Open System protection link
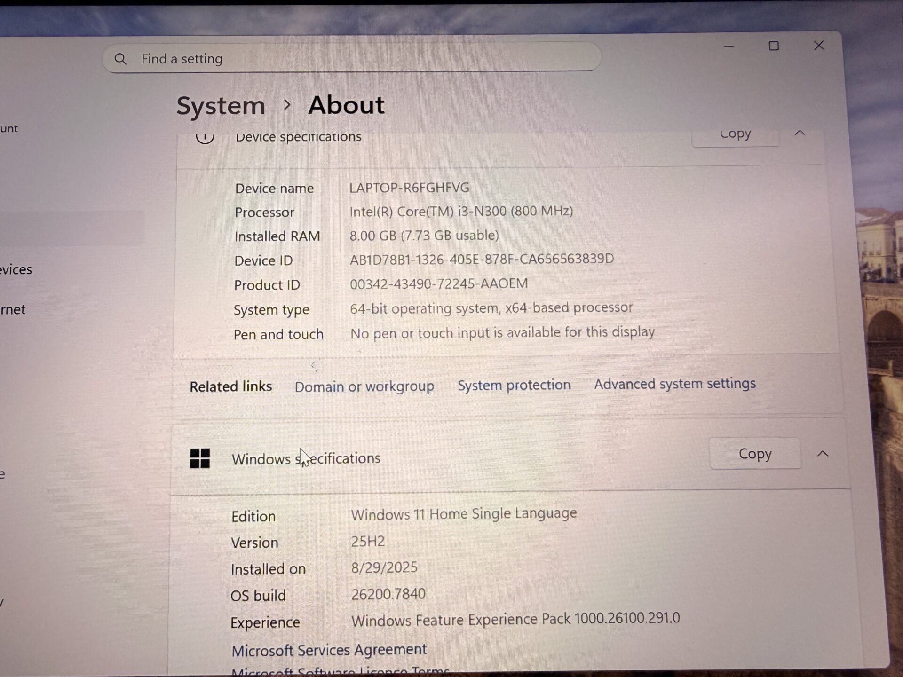The image size is (903, 677). tap(514, 385)
